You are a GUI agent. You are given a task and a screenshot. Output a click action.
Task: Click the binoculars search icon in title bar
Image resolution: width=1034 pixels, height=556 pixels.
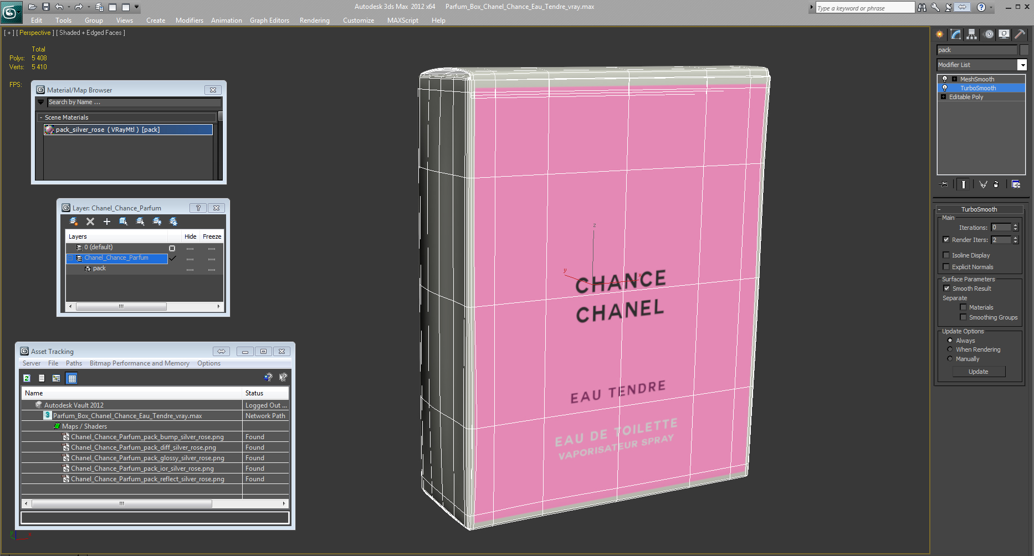pyautogui.click(x=922, y=7)
